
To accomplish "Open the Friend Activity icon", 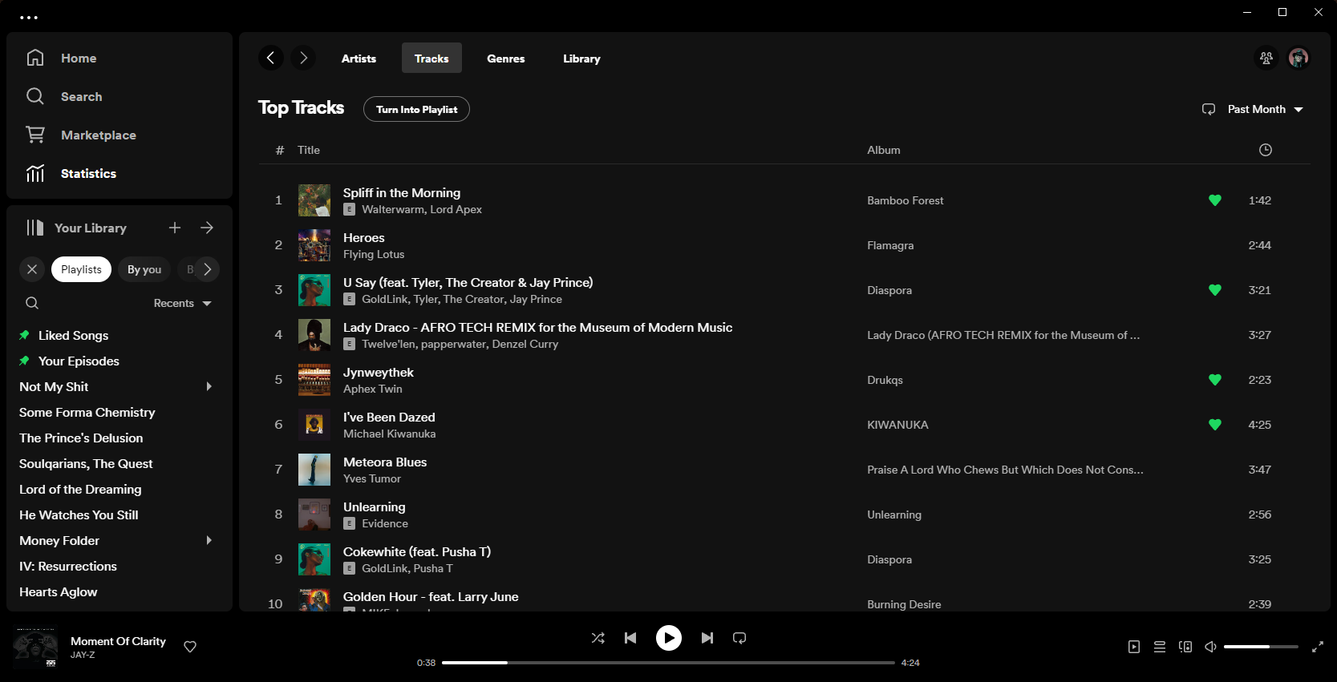I will [1266, 58].
